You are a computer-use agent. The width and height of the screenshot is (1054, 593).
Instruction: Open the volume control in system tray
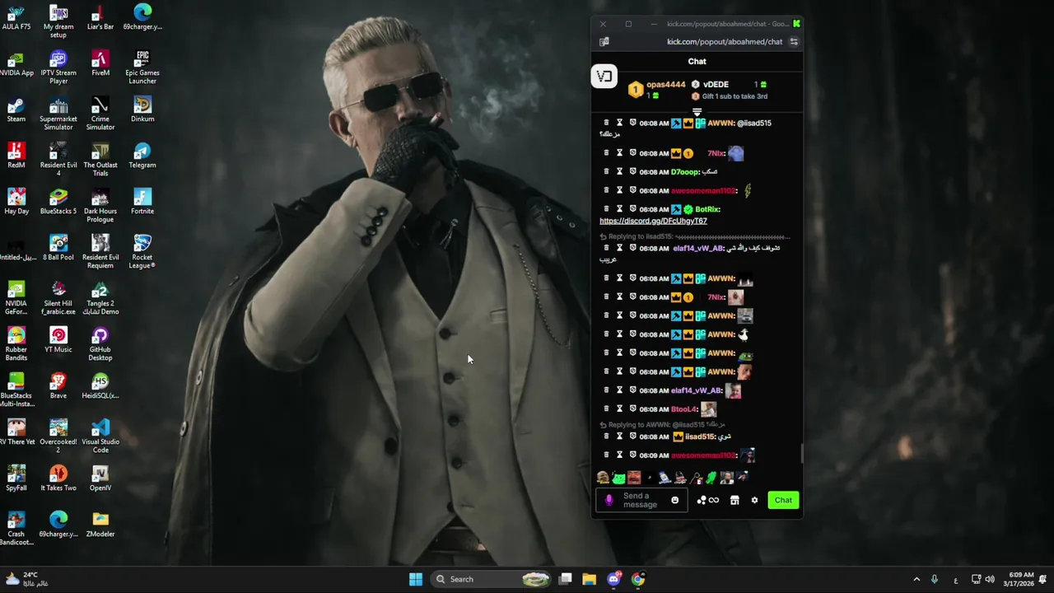(x=990, y=579)
